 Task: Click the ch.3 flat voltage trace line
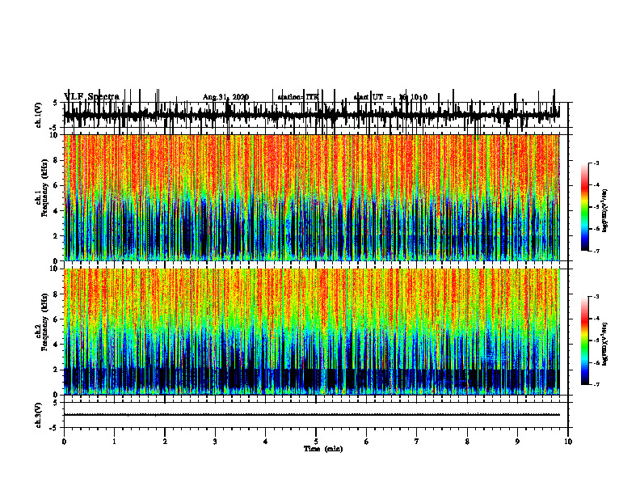click(x=312, y=415)
